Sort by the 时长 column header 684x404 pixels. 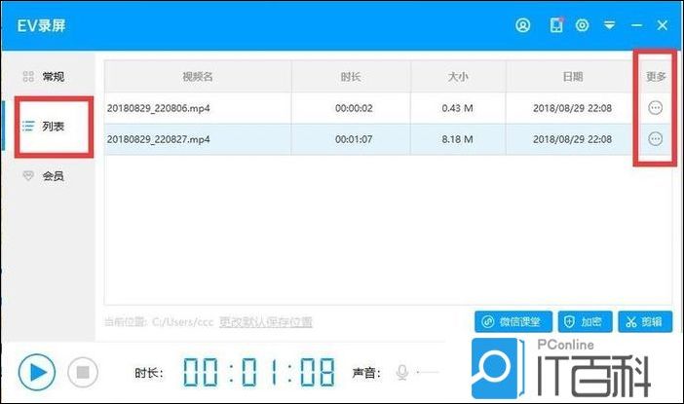(351, 77)
